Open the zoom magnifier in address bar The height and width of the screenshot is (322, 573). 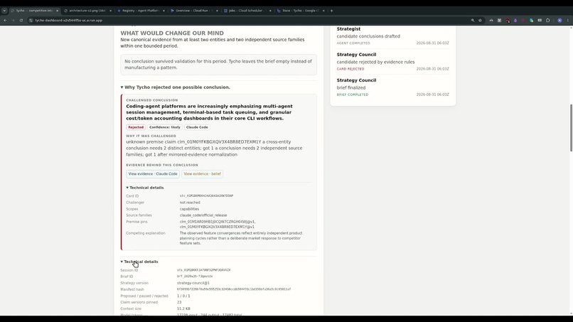click(473, 21)
